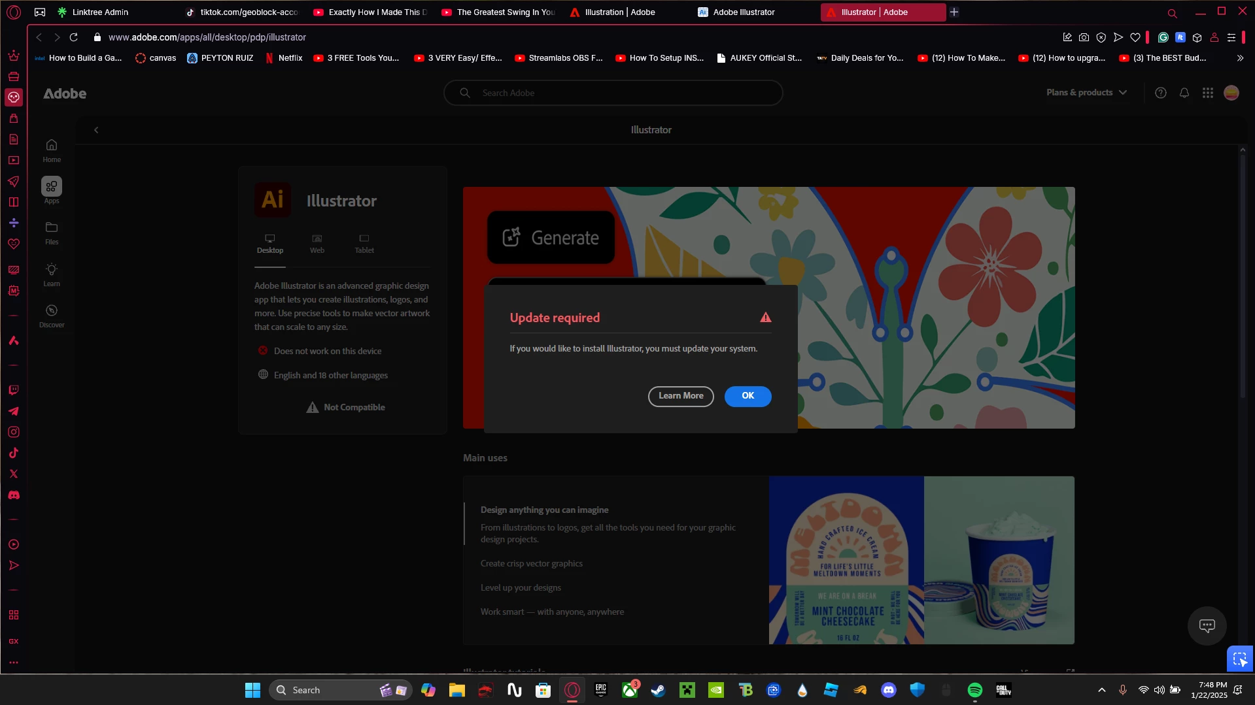
Task: Select the Web tab for Illustrator
Action: 317,244
